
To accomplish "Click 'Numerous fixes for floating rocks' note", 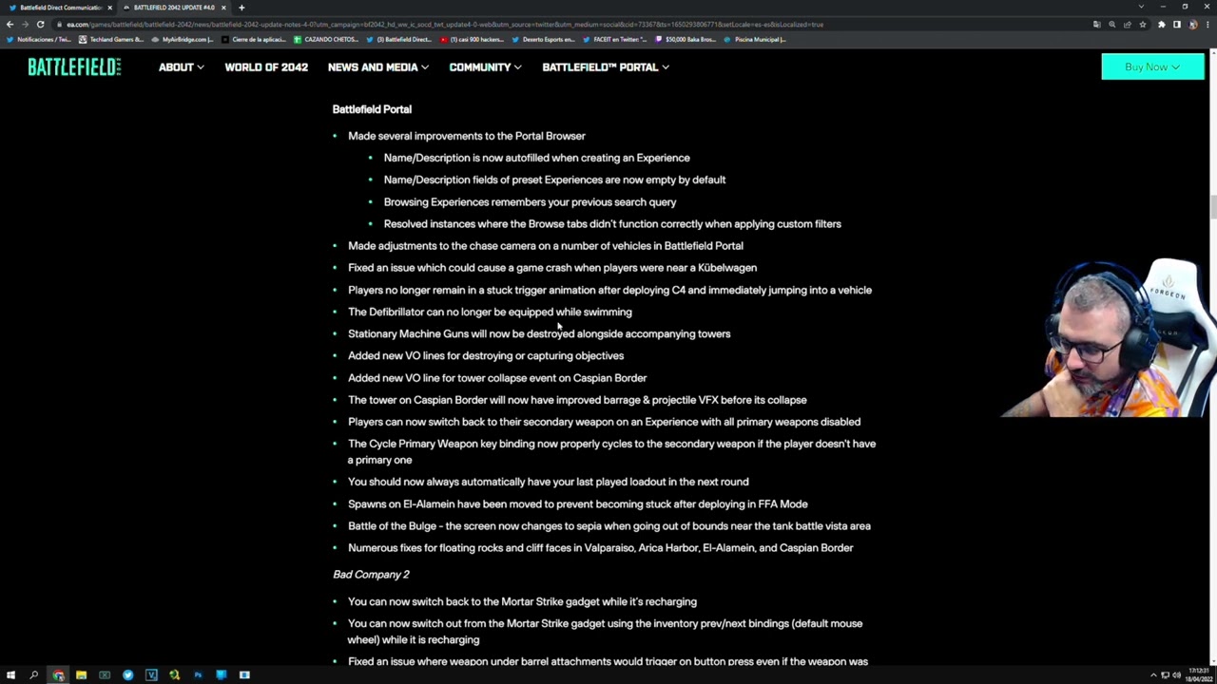I will [601, 547].
